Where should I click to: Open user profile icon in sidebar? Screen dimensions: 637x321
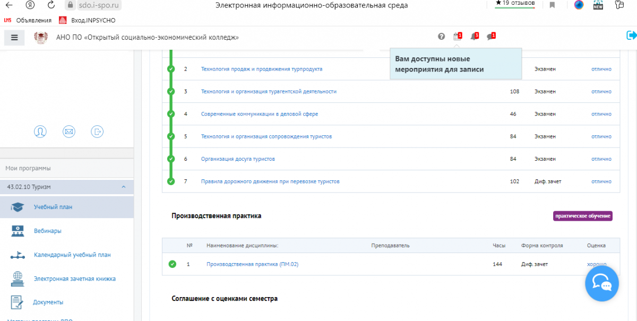tap(40, 132)
